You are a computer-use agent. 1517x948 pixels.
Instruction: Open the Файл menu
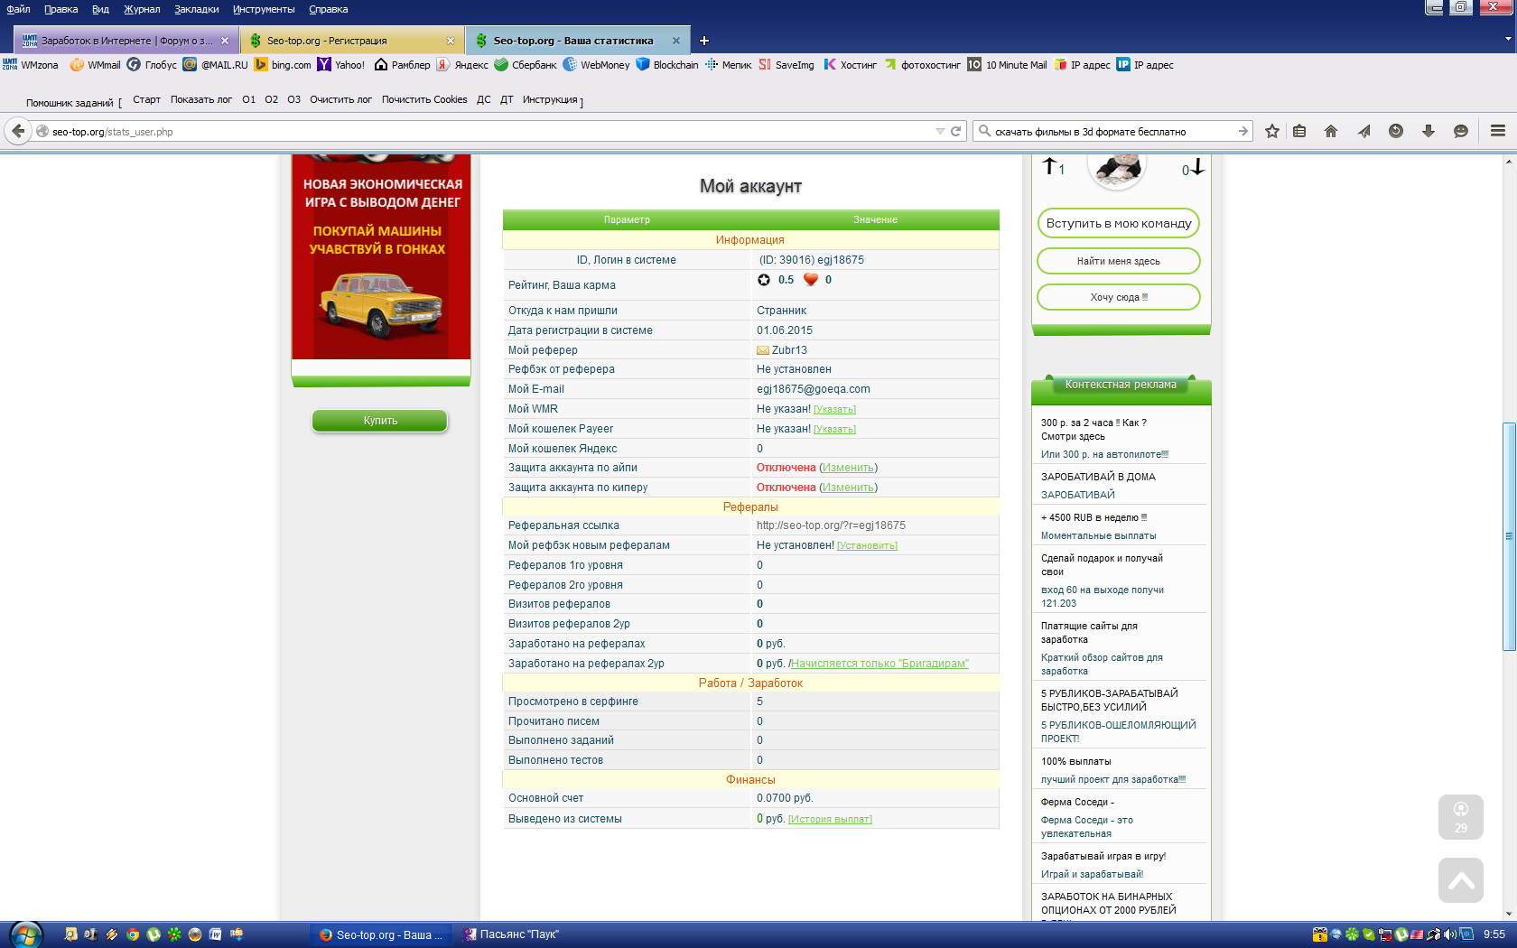point(18,9)
